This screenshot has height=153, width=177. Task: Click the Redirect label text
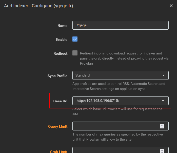[x=60, y=53]
